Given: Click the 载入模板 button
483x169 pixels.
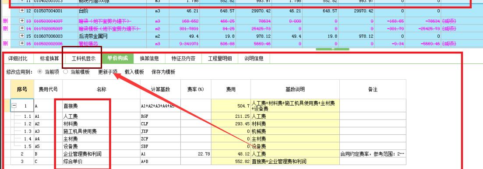Looking at the screenshot, I should 134,72.
